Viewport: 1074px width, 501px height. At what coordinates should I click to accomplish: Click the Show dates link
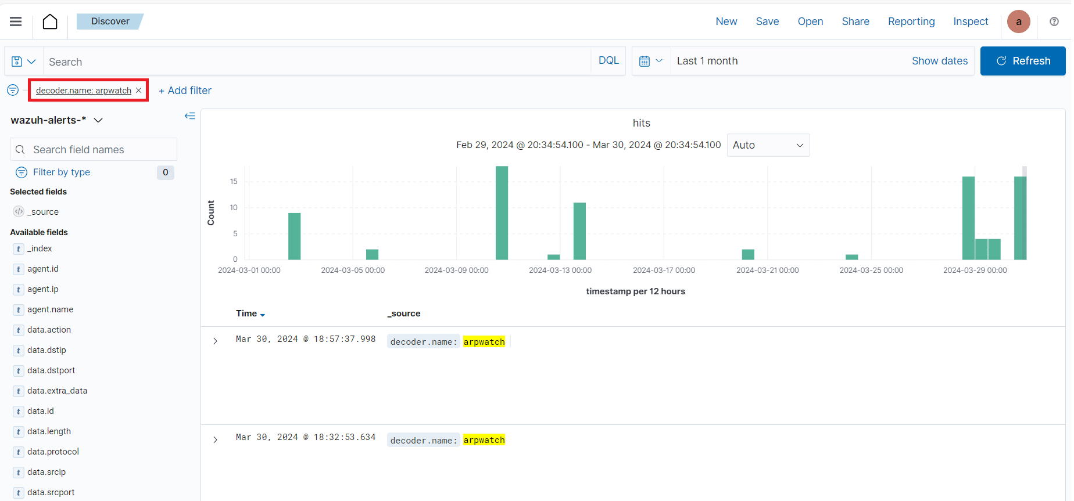939,61
